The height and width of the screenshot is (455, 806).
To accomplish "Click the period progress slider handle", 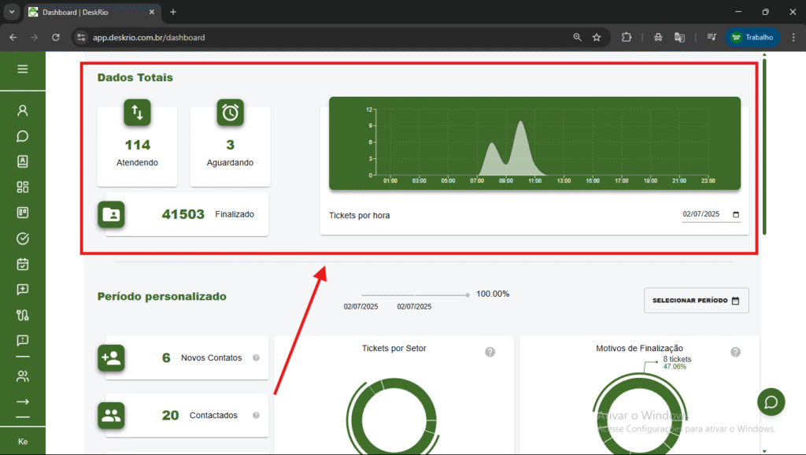I will (468, 295).
